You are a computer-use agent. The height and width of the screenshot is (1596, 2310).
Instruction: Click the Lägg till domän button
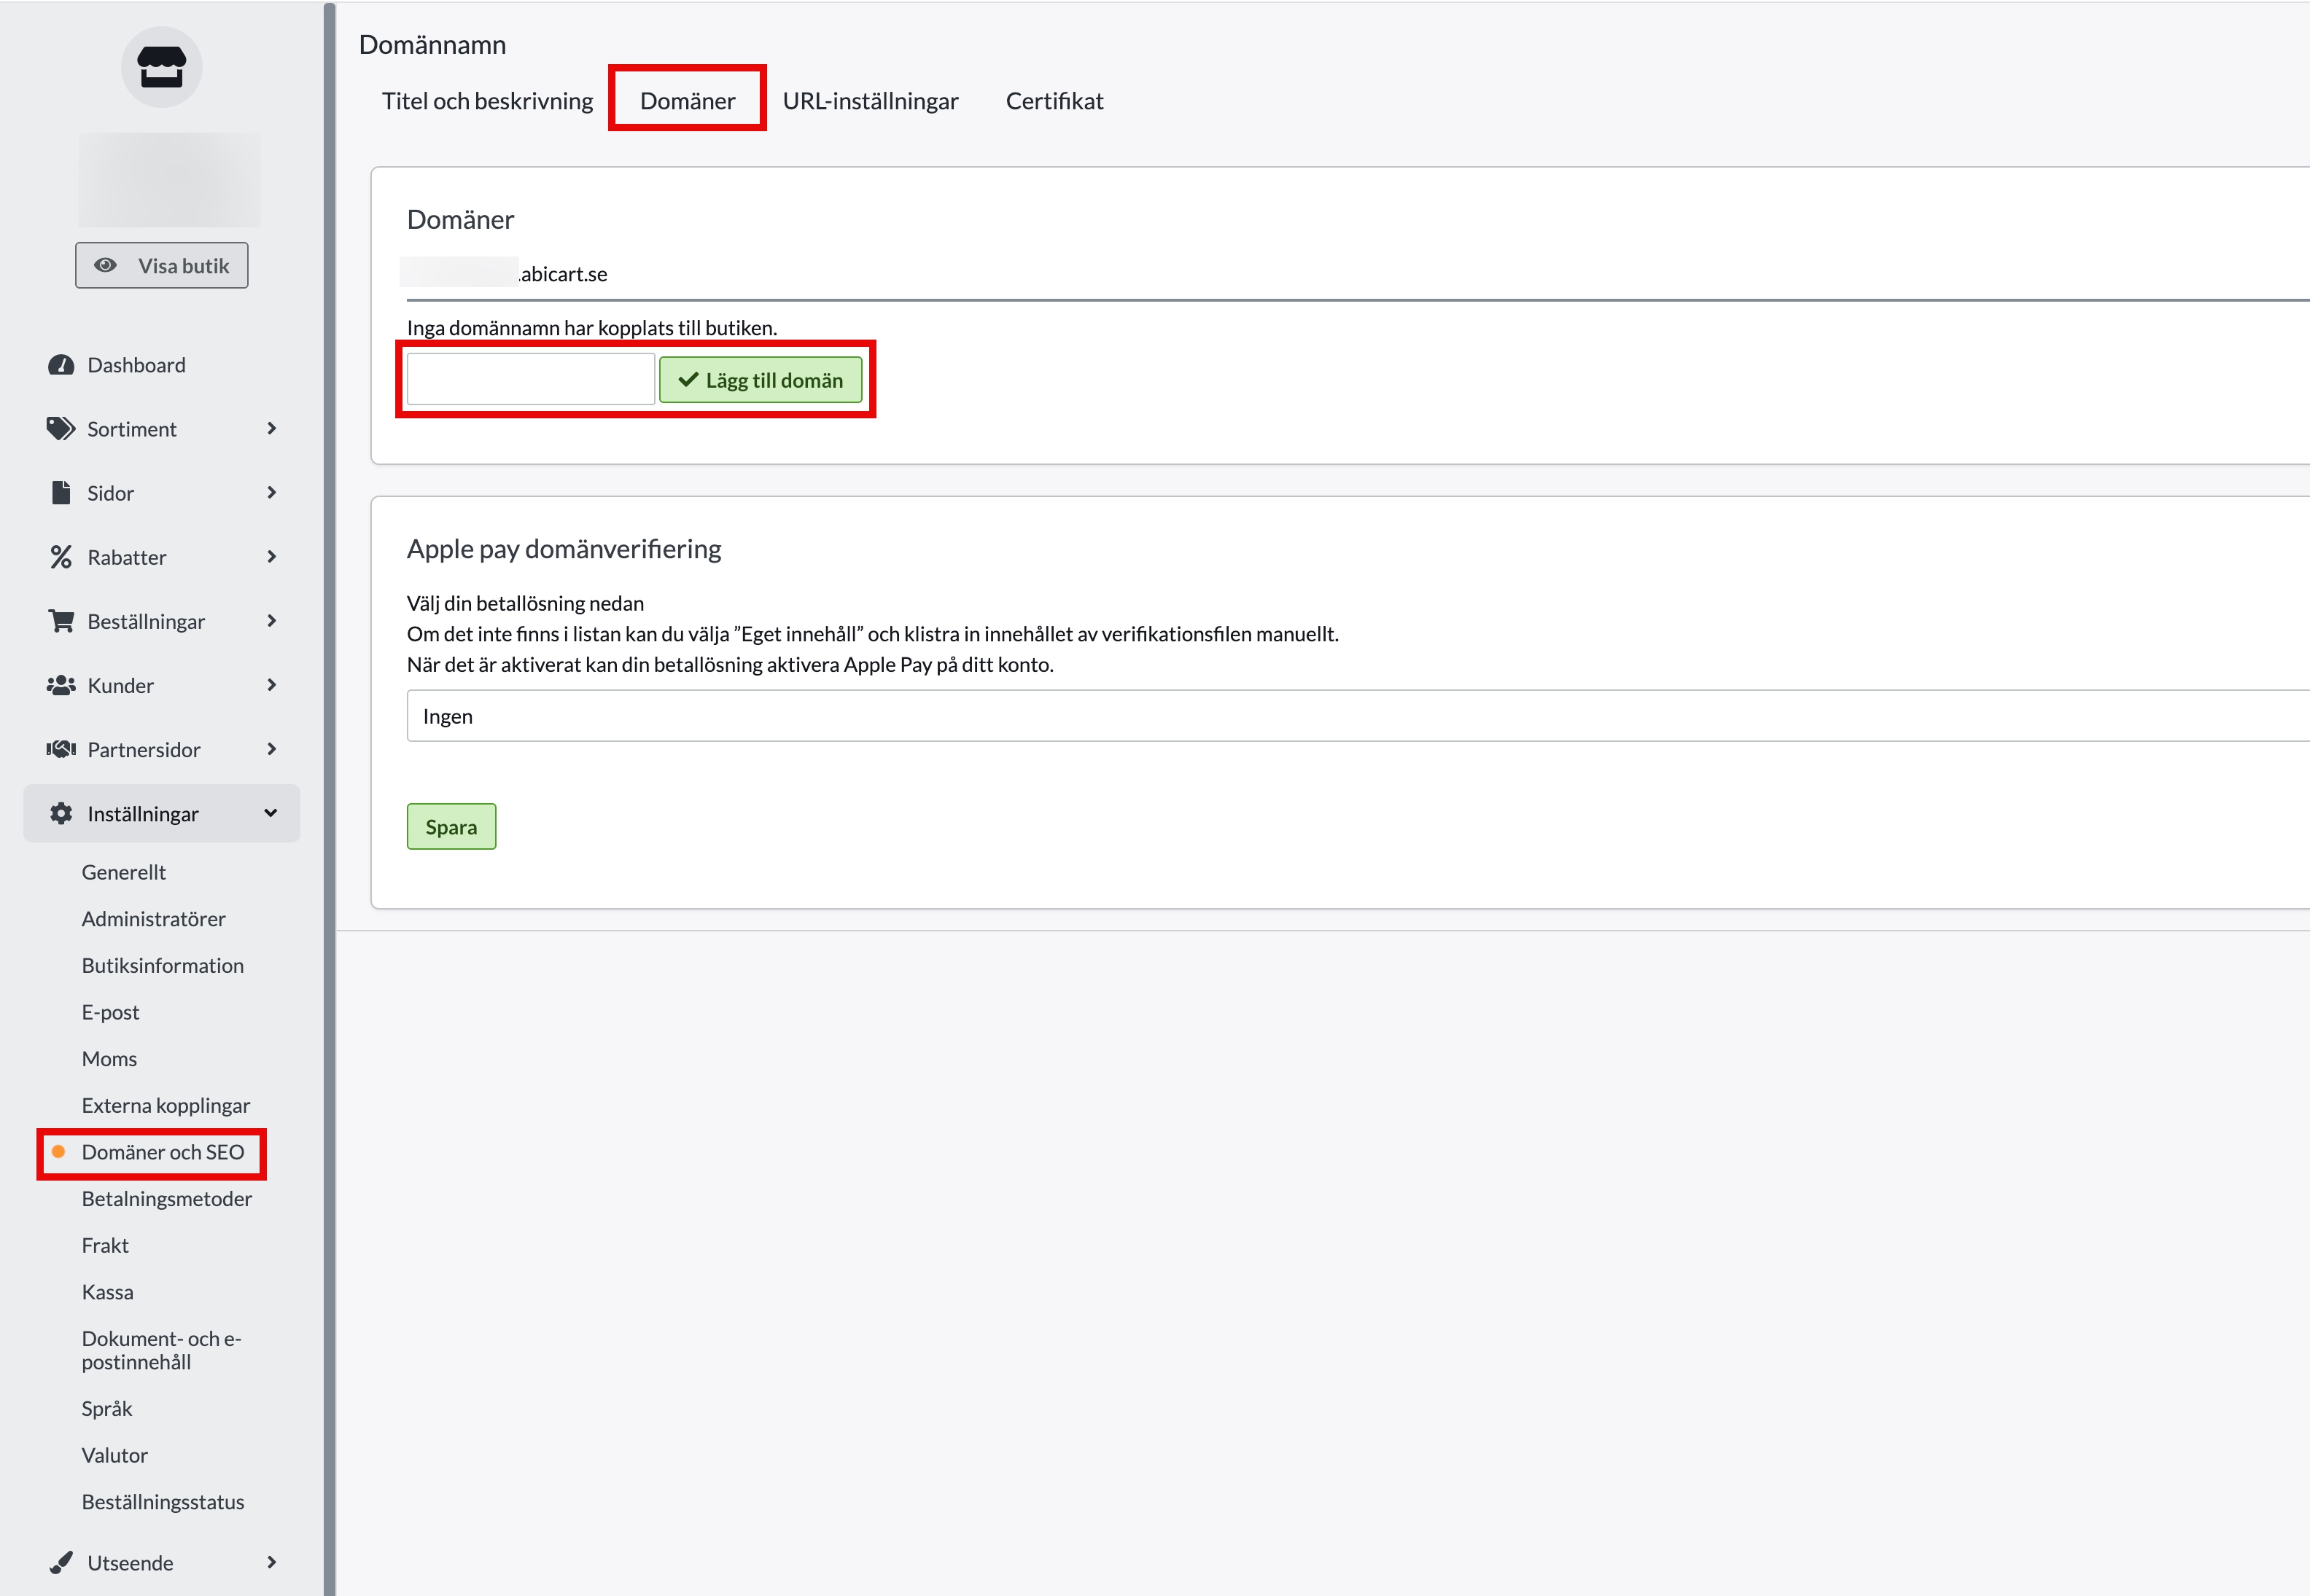click(761, 380)
